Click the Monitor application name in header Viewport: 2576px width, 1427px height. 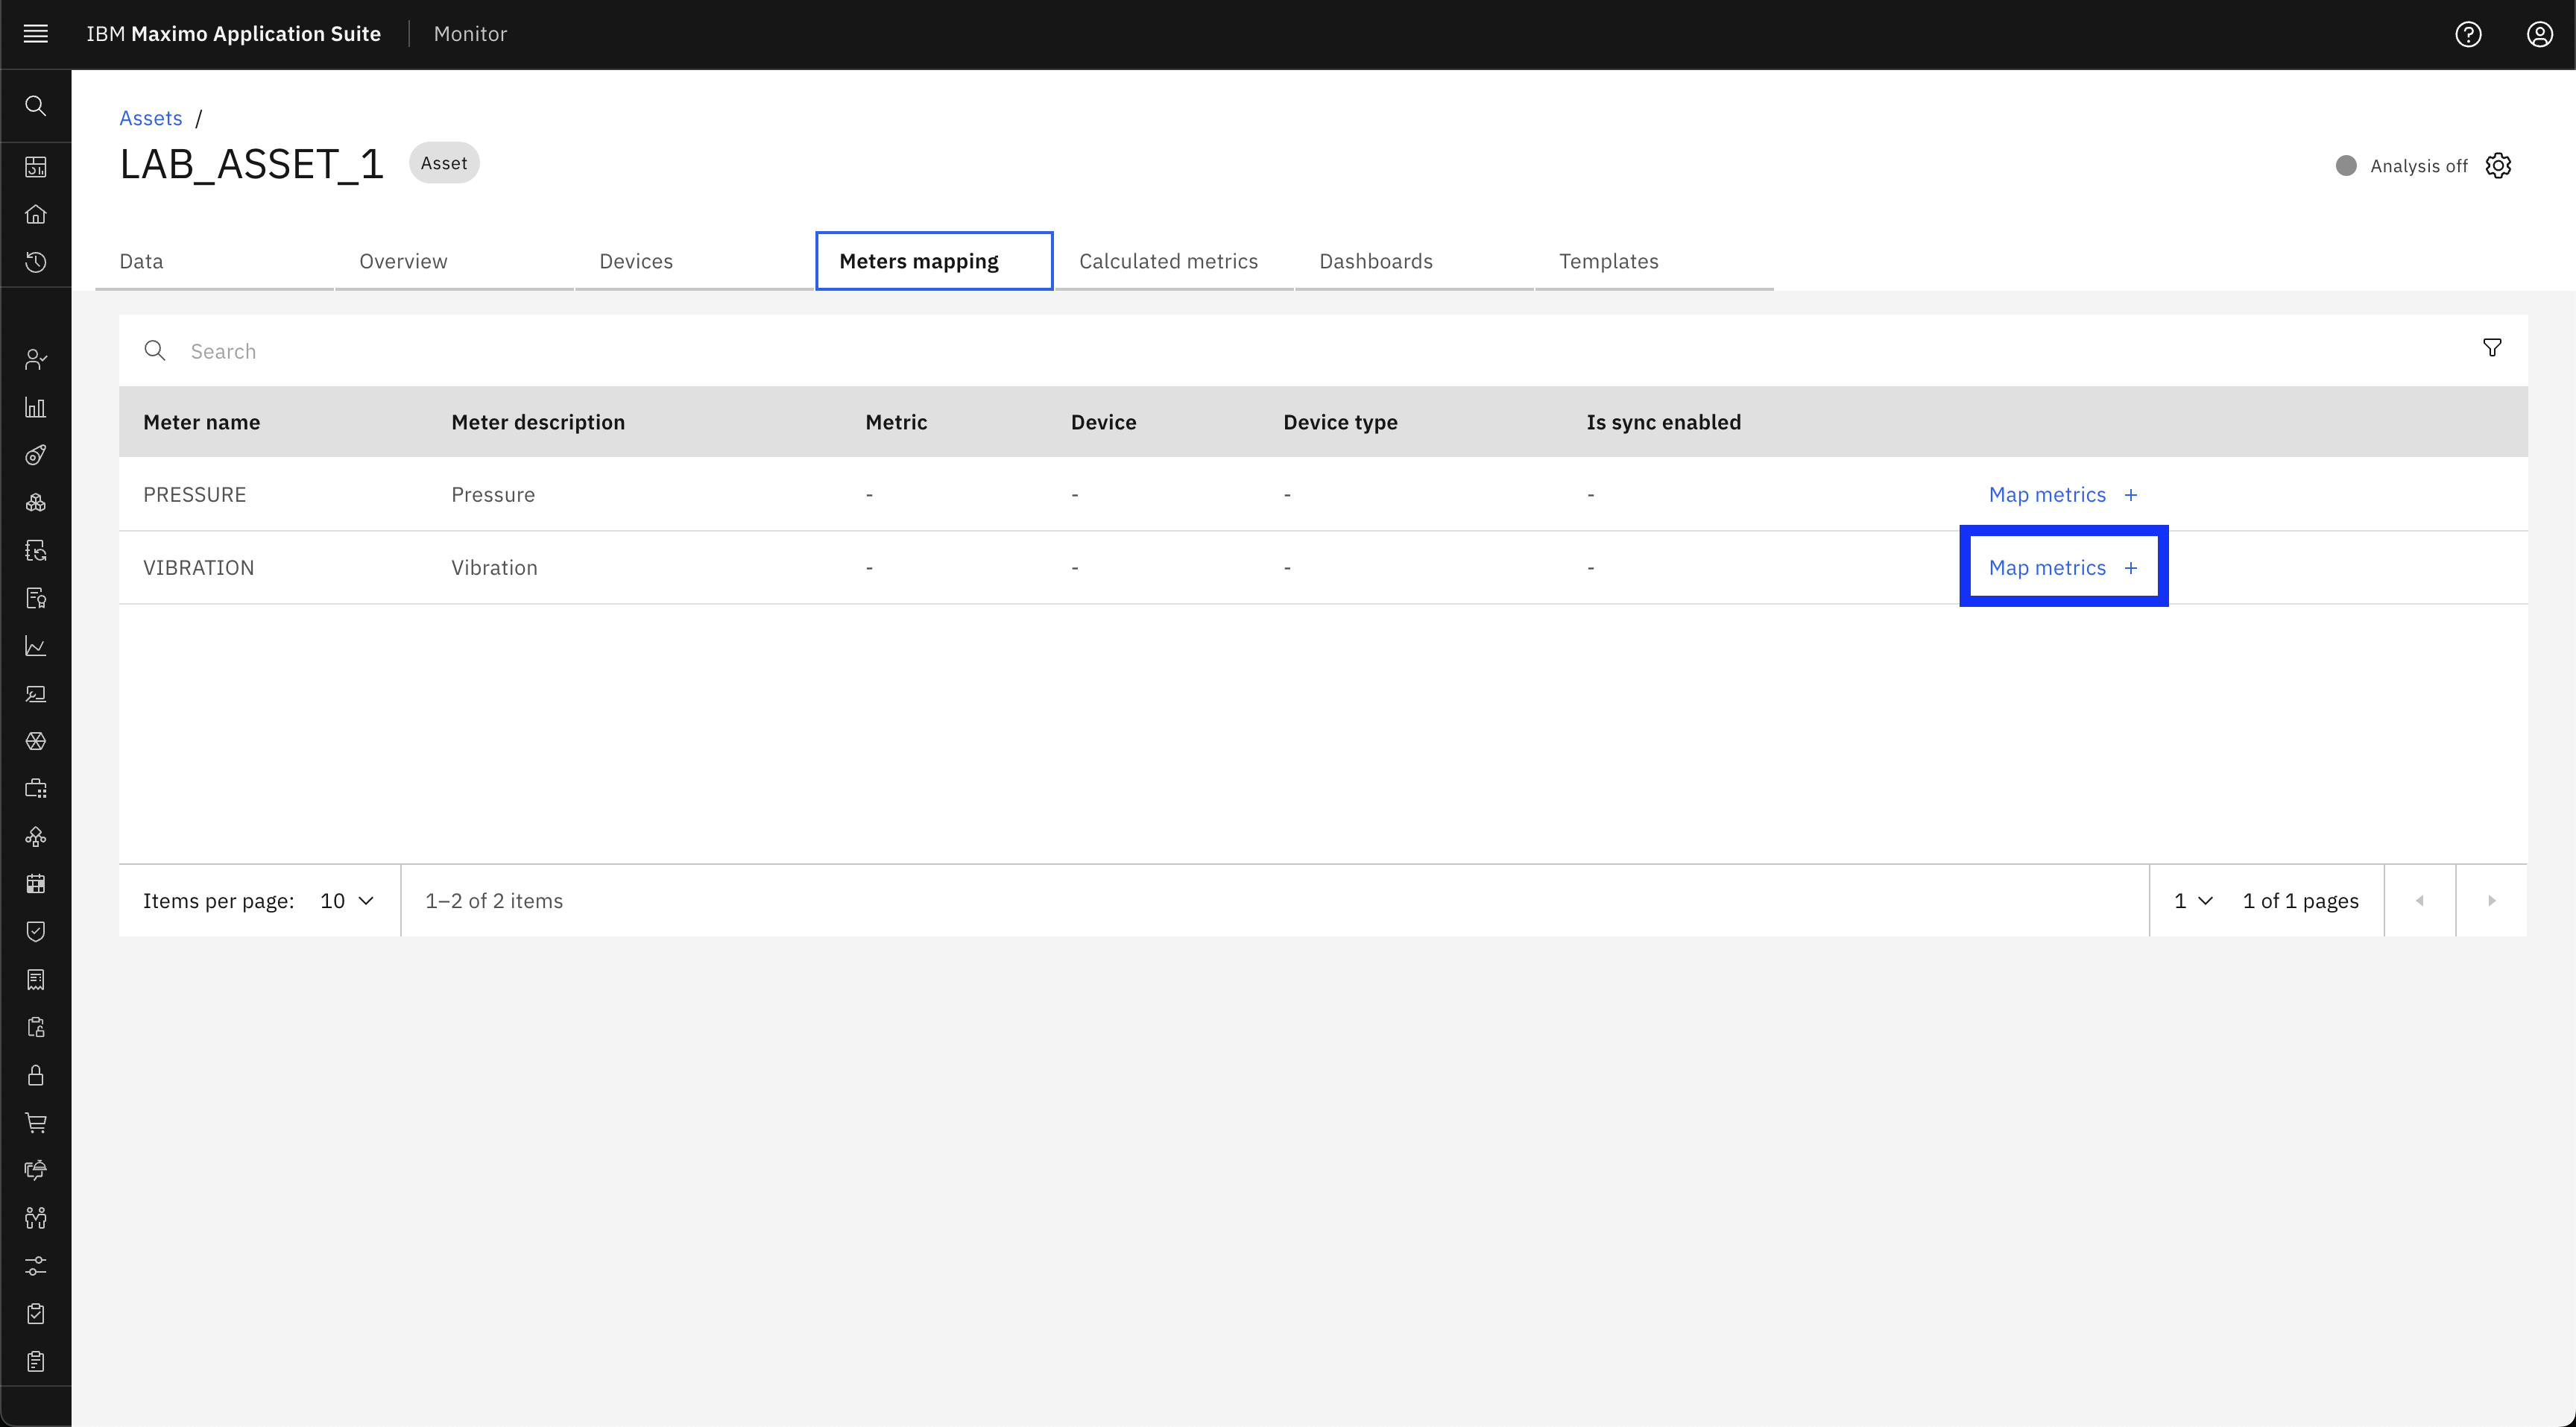coord(470,34)
